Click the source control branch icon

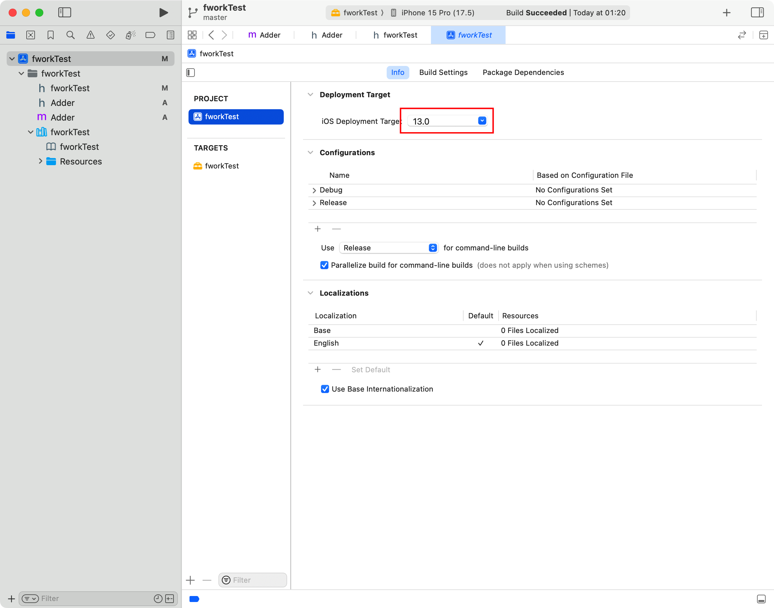coord(193,13)
